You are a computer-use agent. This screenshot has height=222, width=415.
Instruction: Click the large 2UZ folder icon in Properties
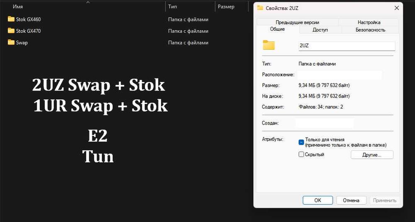pos(269,45)
